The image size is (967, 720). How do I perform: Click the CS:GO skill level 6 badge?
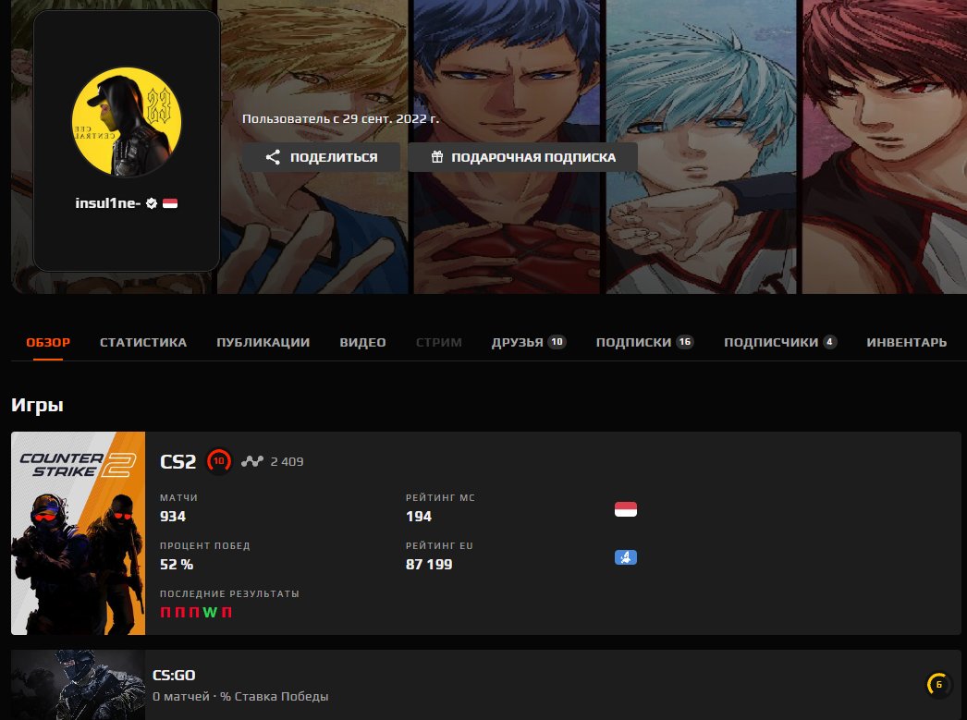tap(938, 685)
